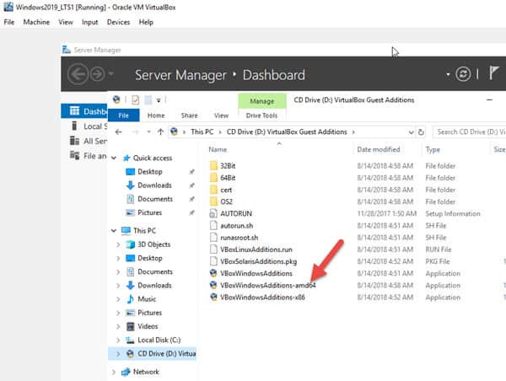
Task: Click Server Manager notifications flag icon
Action: (x=493, y=72)
